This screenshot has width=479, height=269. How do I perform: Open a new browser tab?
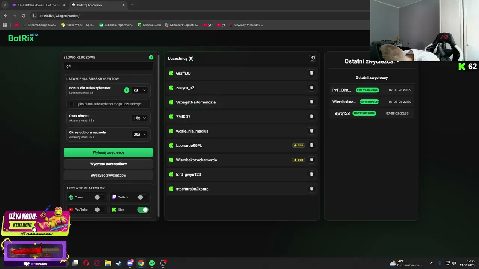(x=132, y=5)
